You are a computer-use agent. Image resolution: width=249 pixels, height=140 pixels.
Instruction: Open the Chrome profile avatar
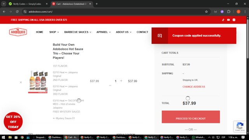pos(238,12)
